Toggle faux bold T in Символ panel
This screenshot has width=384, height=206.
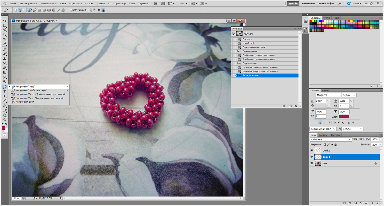[320, 123]
